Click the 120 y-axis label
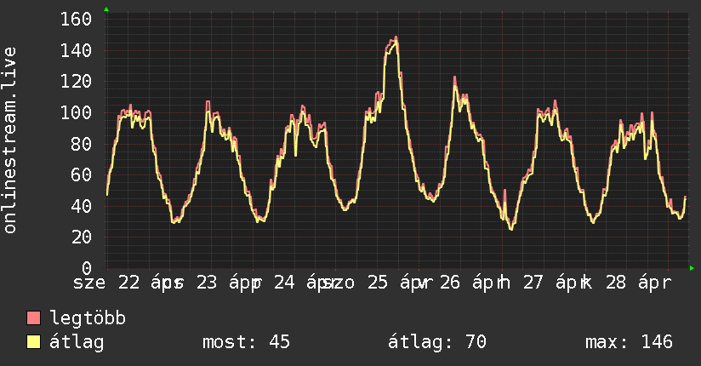 pyautogui.click(x=76, y=82)
